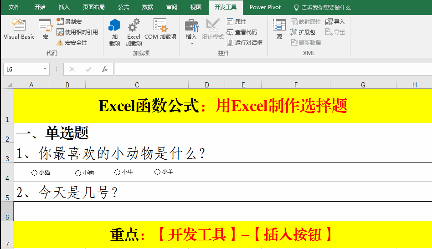Click 录制宏 record macro
The image size is (432, 249).
point(69,21)
